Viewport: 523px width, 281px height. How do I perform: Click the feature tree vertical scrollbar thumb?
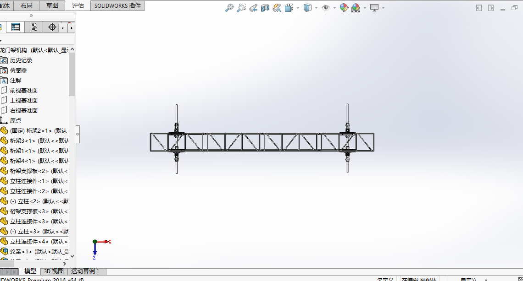click(72, 75)
